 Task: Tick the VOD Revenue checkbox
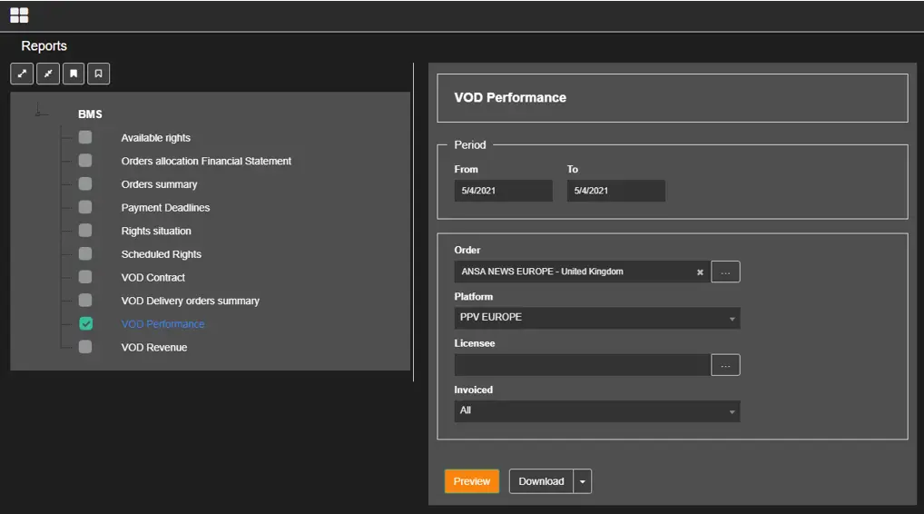pos(85,346)
